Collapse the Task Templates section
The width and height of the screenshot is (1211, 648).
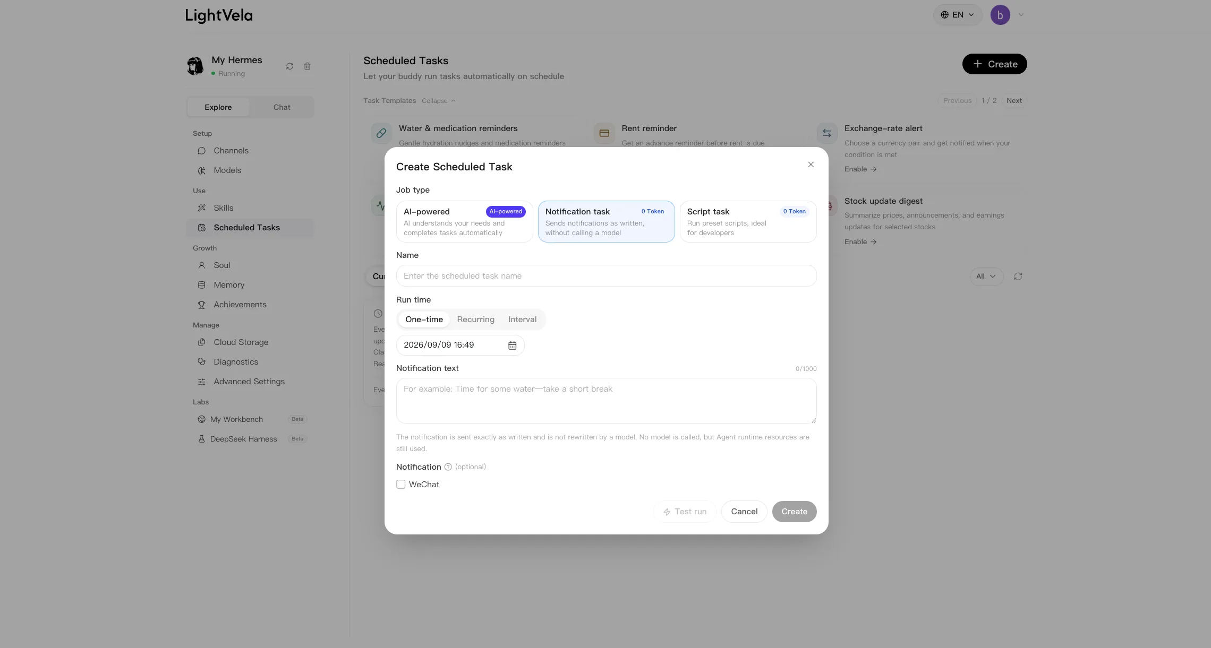438,101
